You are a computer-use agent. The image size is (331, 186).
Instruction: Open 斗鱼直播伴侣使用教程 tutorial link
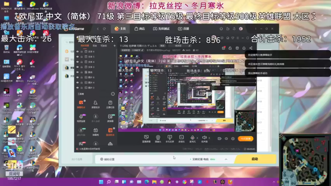(x=88, y=149)
